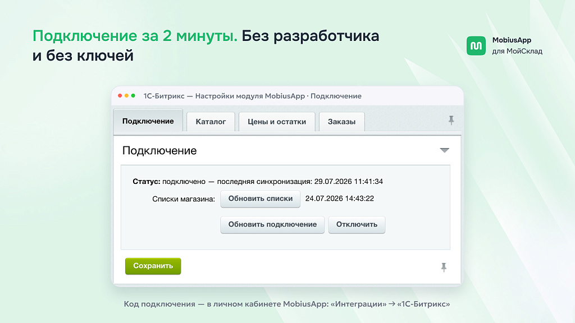The width and height of the screenshot is (575, 323).
Task: Click the green Сохранить button
Action: tap(153, 266)
